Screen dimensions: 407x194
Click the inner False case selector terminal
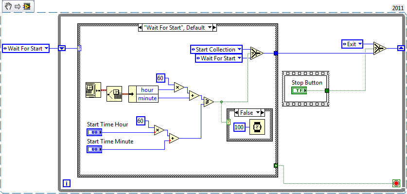click(x=229, y=122)
